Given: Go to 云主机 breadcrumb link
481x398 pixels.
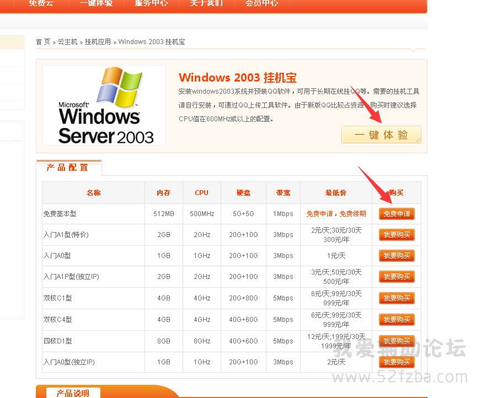Looking at the screenshot, I should pyautogui.click(x=67, y=42).
